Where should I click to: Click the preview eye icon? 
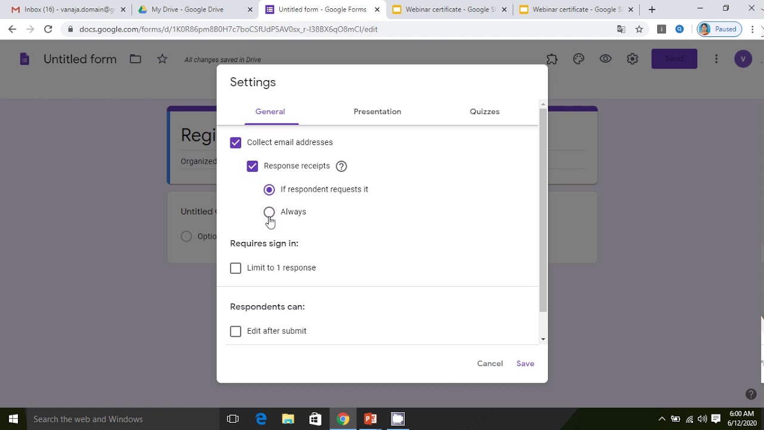point(605,59)
